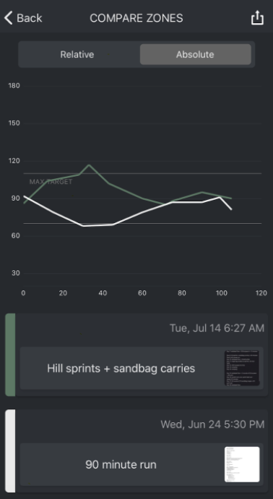The height and width of the screenshot is (499, 273).
Task: Click the MAX TARGET label on chart
Action: [x=51, y=182]
